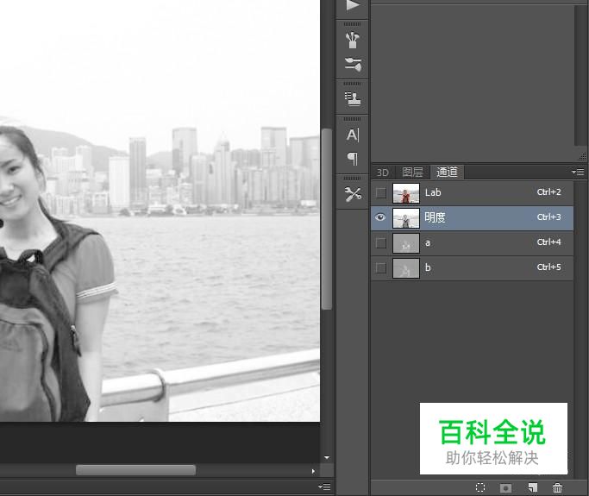Select the Lab composite channel row
This screenshot has height=496, width=589.
pyautogui.click(x=473, y=192)
